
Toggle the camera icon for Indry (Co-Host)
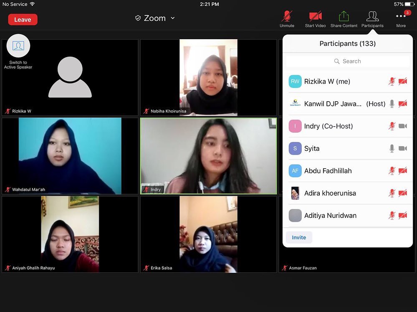[403, 126]
